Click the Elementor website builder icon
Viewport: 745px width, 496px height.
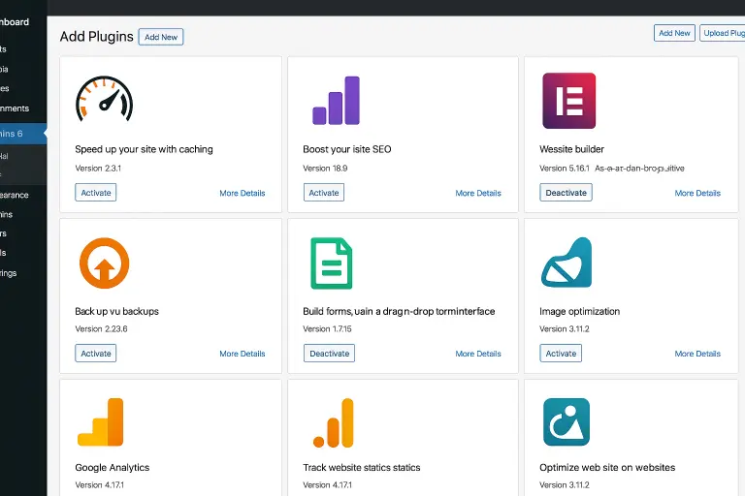[568, 101]
